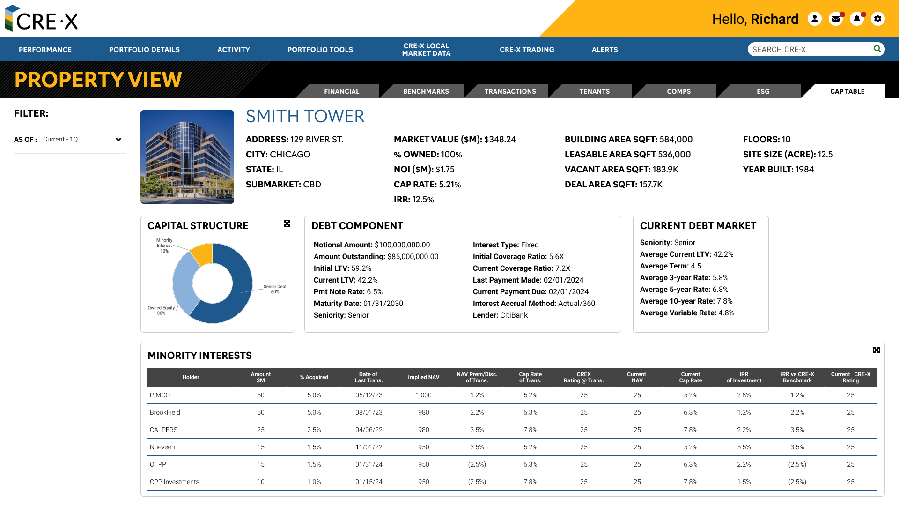This screenshot has height=506, width=899.
Task: Expand the Minority Interests table
Action: 877,350
